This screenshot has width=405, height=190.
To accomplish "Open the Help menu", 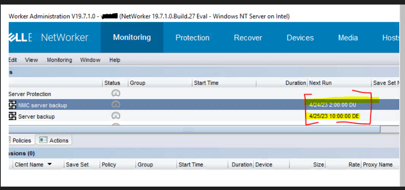I will 115,60.
